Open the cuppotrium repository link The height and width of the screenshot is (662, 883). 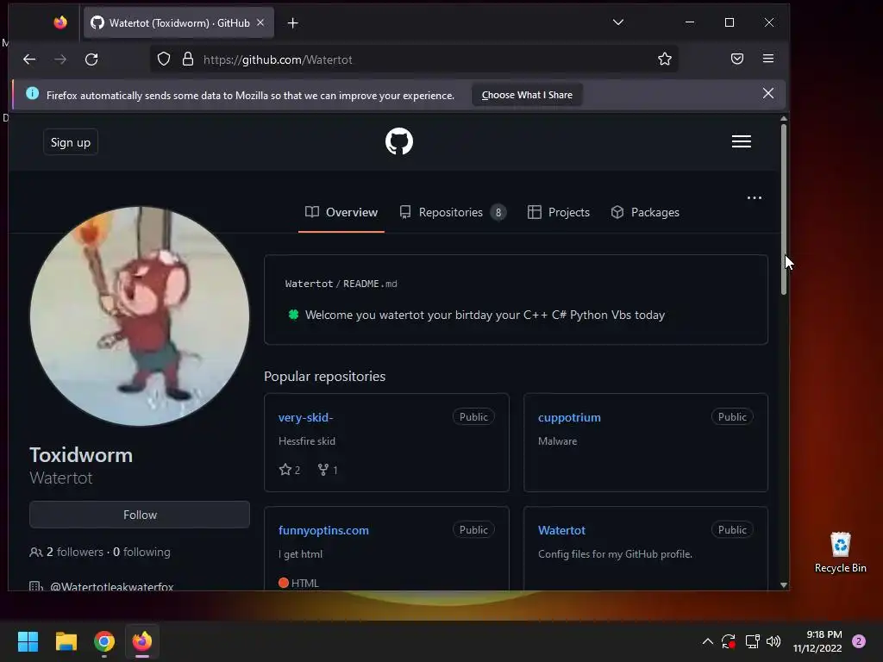(569, 418)
